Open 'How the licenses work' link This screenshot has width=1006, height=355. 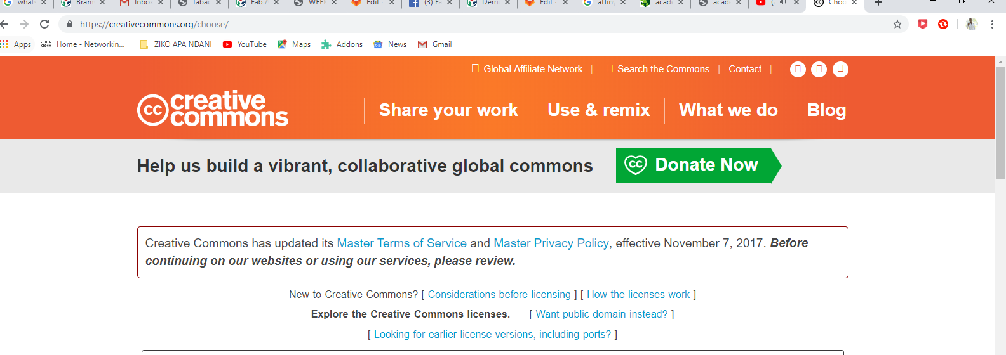[638, 295]
